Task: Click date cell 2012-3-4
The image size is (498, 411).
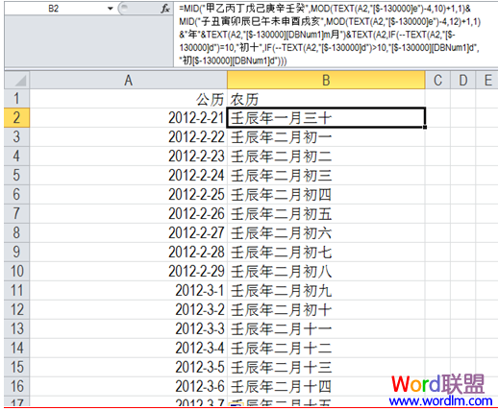Action: click(128, 349)
